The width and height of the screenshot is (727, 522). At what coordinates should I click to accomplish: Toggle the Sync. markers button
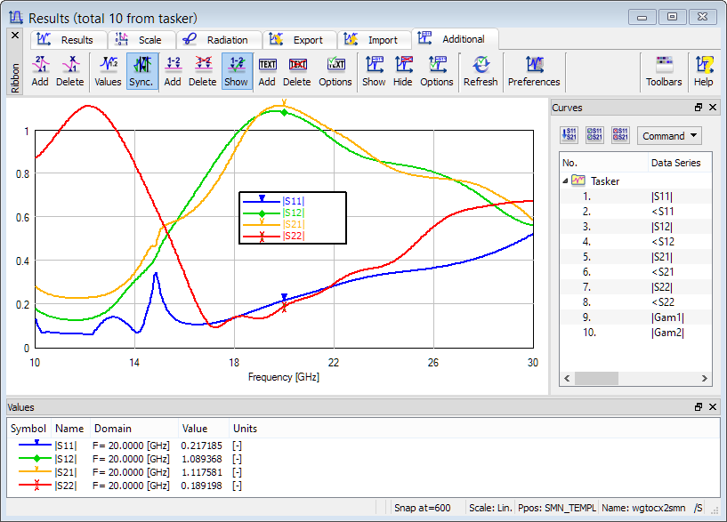[x=141, y=71]
